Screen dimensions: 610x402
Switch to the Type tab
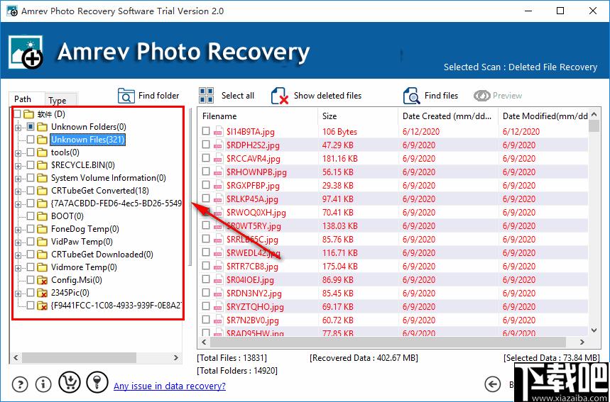(x=58, y=100)
